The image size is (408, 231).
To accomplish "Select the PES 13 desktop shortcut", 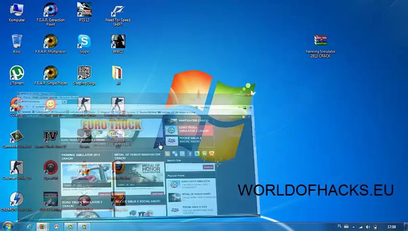I will click(84, 12).
